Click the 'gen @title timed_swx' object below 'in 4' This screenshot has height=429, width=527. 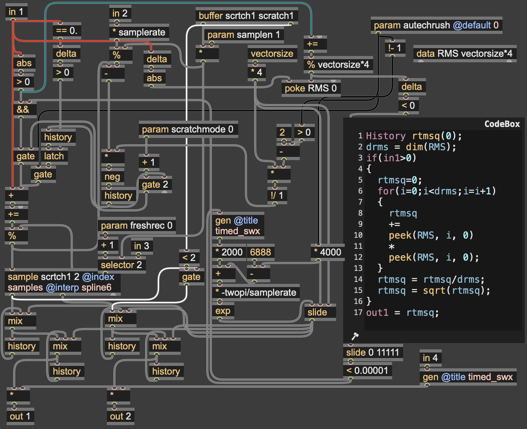point(468,377)
